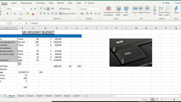Decrease decimal places
181x102 pixels.
tap(99, 14)
